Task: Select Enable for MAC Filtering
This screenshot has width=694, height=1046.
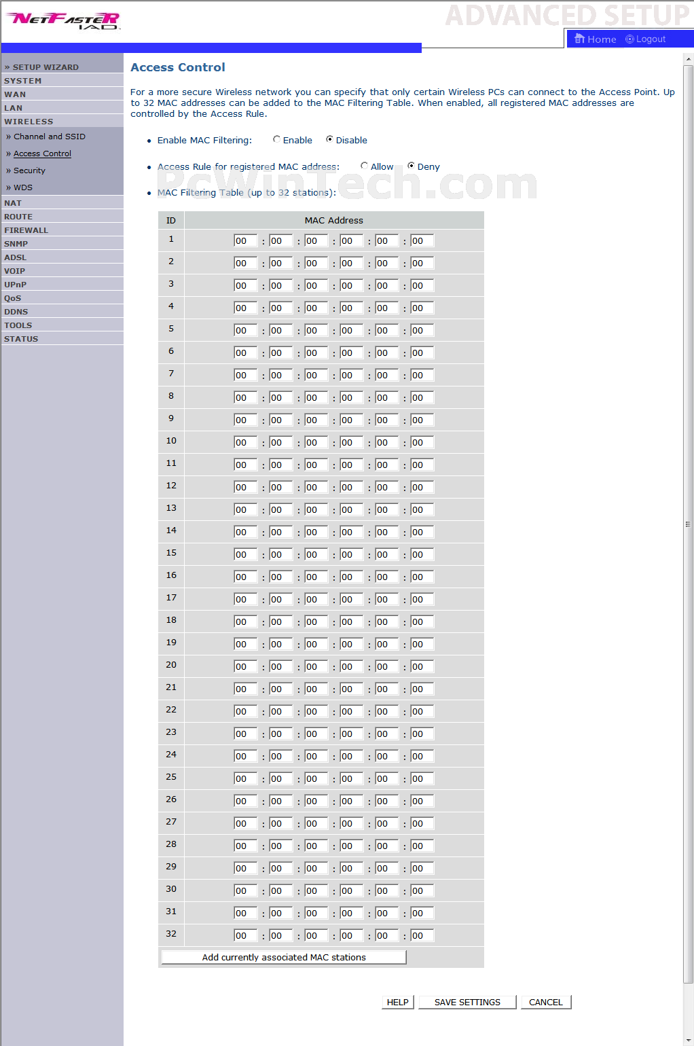Action: click(x=276, y=139)
